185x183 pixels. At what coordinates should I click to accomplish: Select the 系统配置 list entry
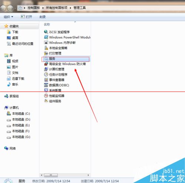(x=53, y=90)
